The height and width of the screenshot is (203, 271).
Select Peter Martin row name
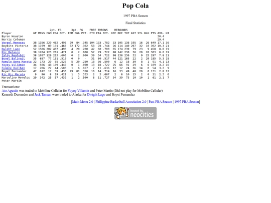[12, 81]
